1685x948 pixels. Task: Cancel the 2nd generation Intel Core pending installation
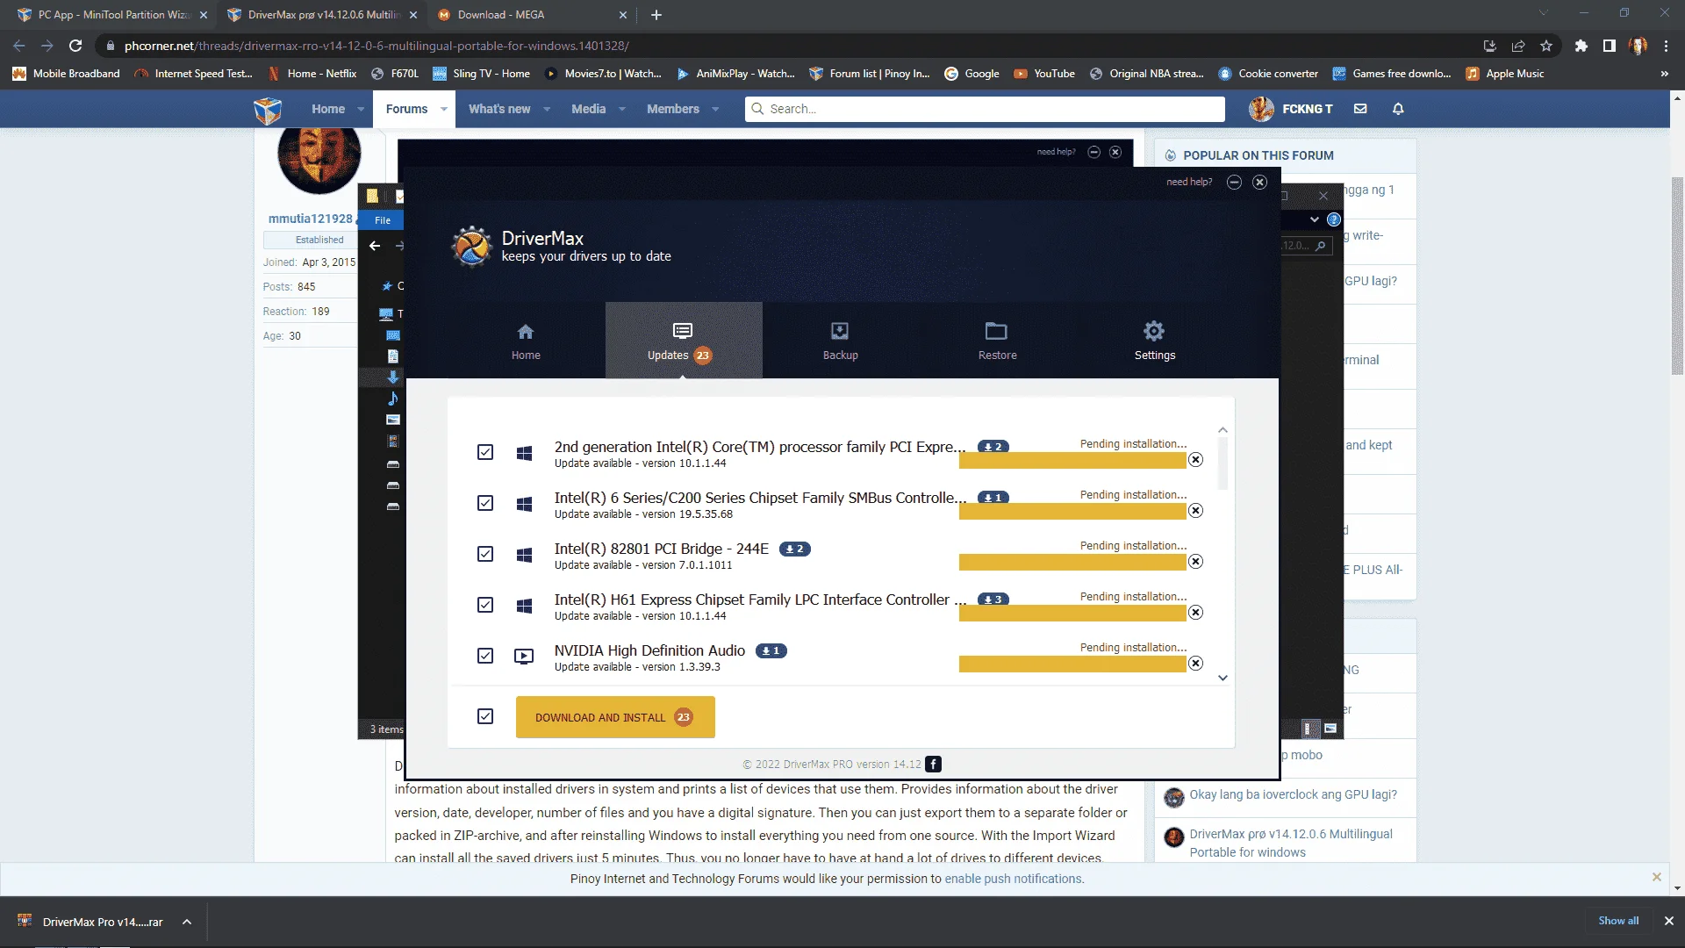click(x=1195, y=460)
